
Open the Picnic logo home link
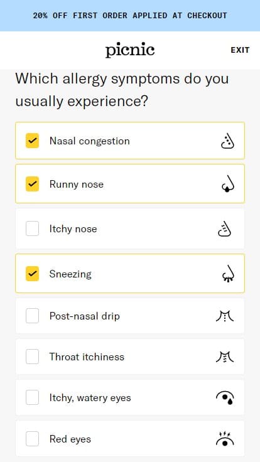[130, 51]
